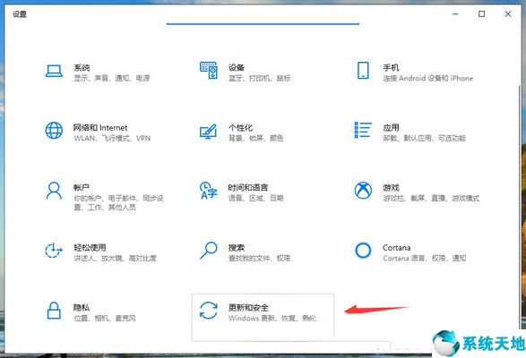Open the 搜索 magnifier icon
Screen dimensions: 526x358
[x=208, y=251]
